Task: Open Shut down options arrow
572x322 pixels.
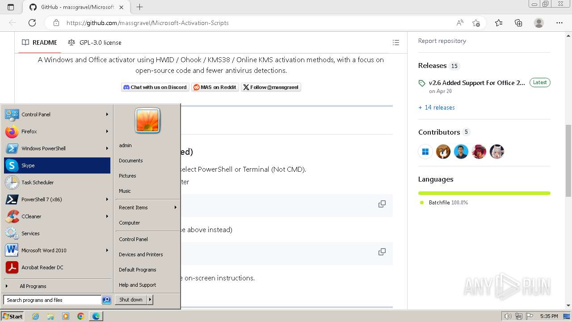Action: pos(150,300)
